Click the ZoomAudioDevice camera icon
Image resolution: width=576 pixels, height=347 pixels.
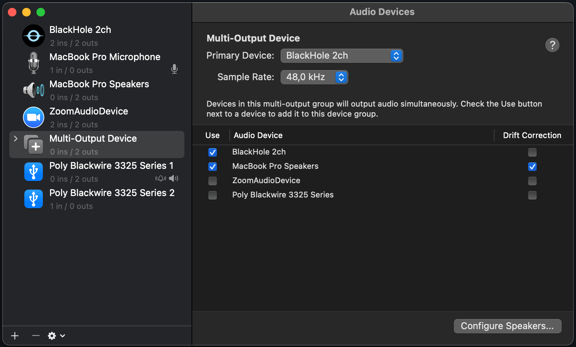[34, 117]
